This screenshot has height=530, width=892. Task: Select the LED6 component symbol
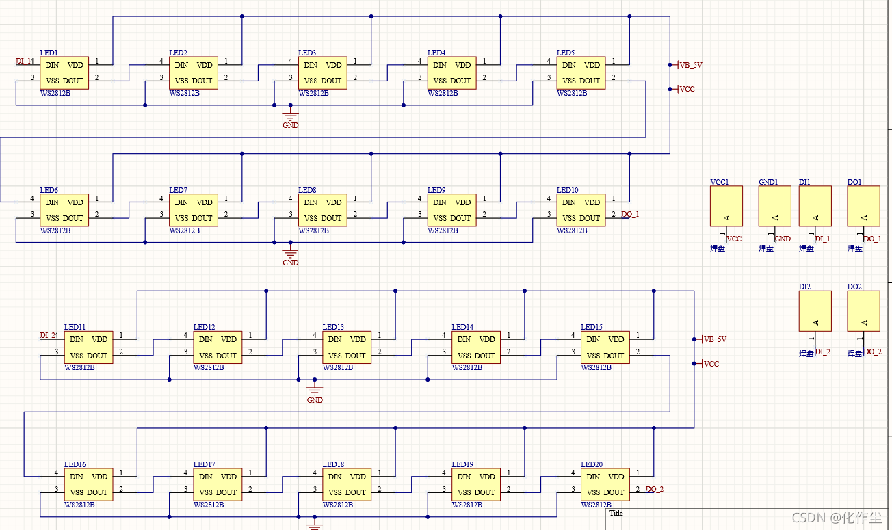pyautogui.click(x=64, y=210)
